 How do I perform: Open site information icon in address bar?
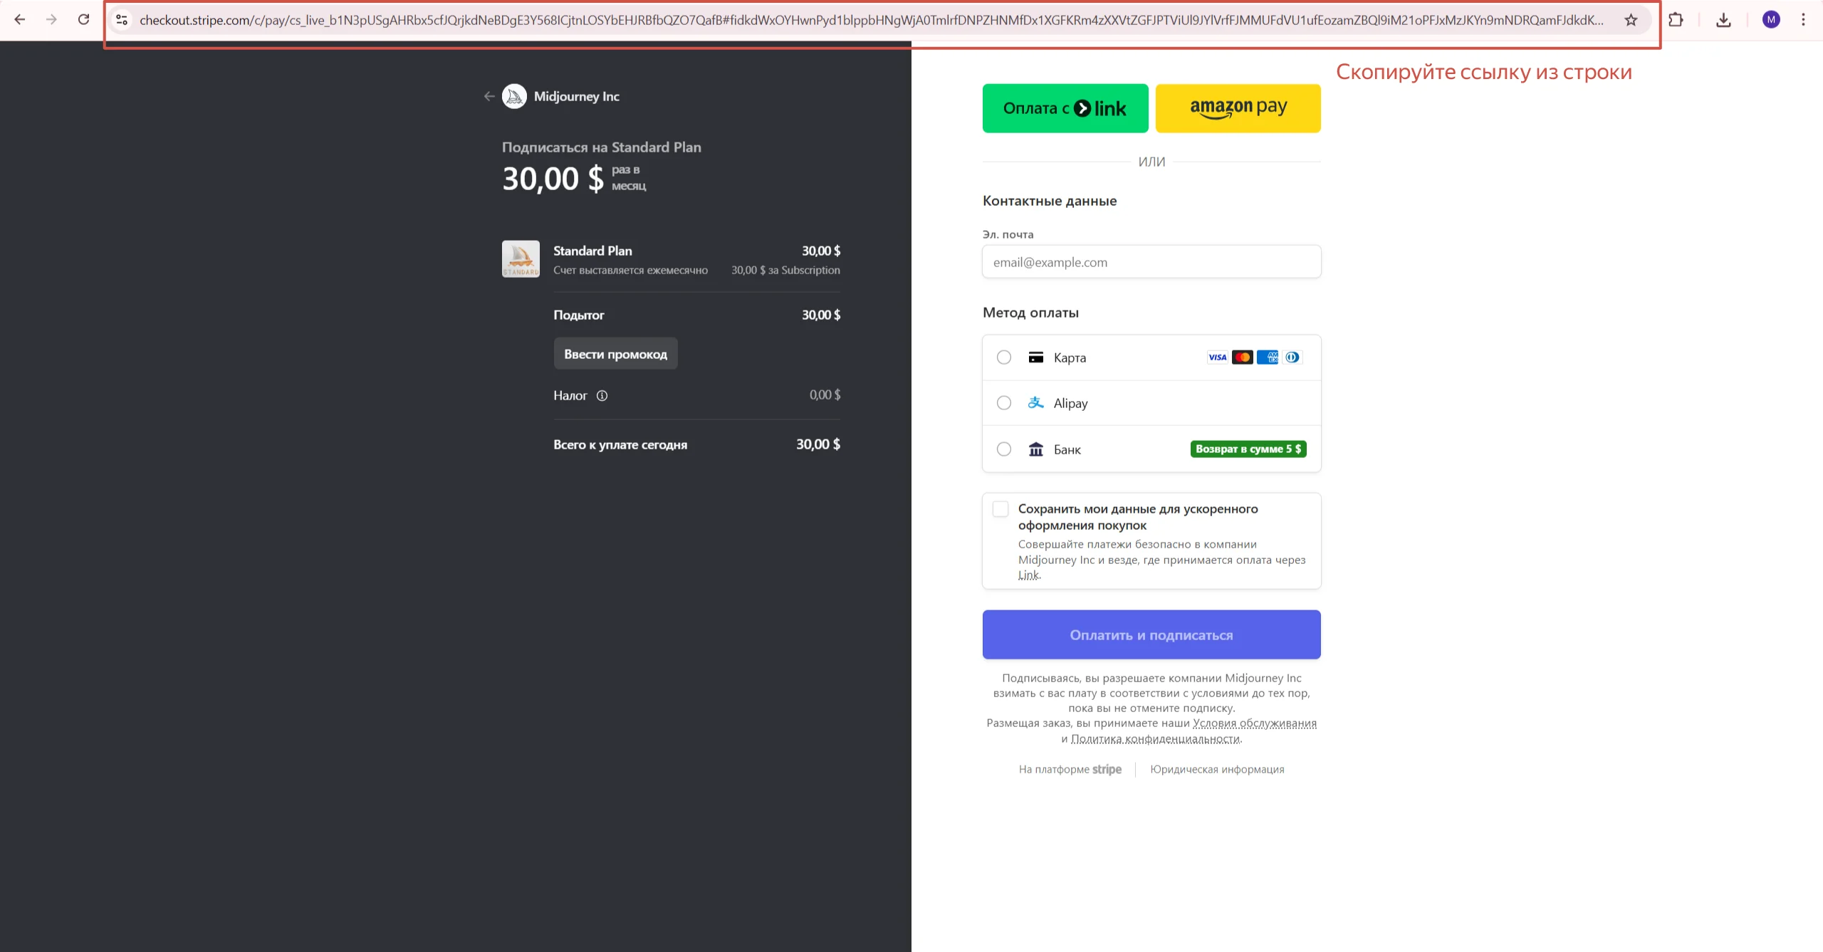pos(122,20)
